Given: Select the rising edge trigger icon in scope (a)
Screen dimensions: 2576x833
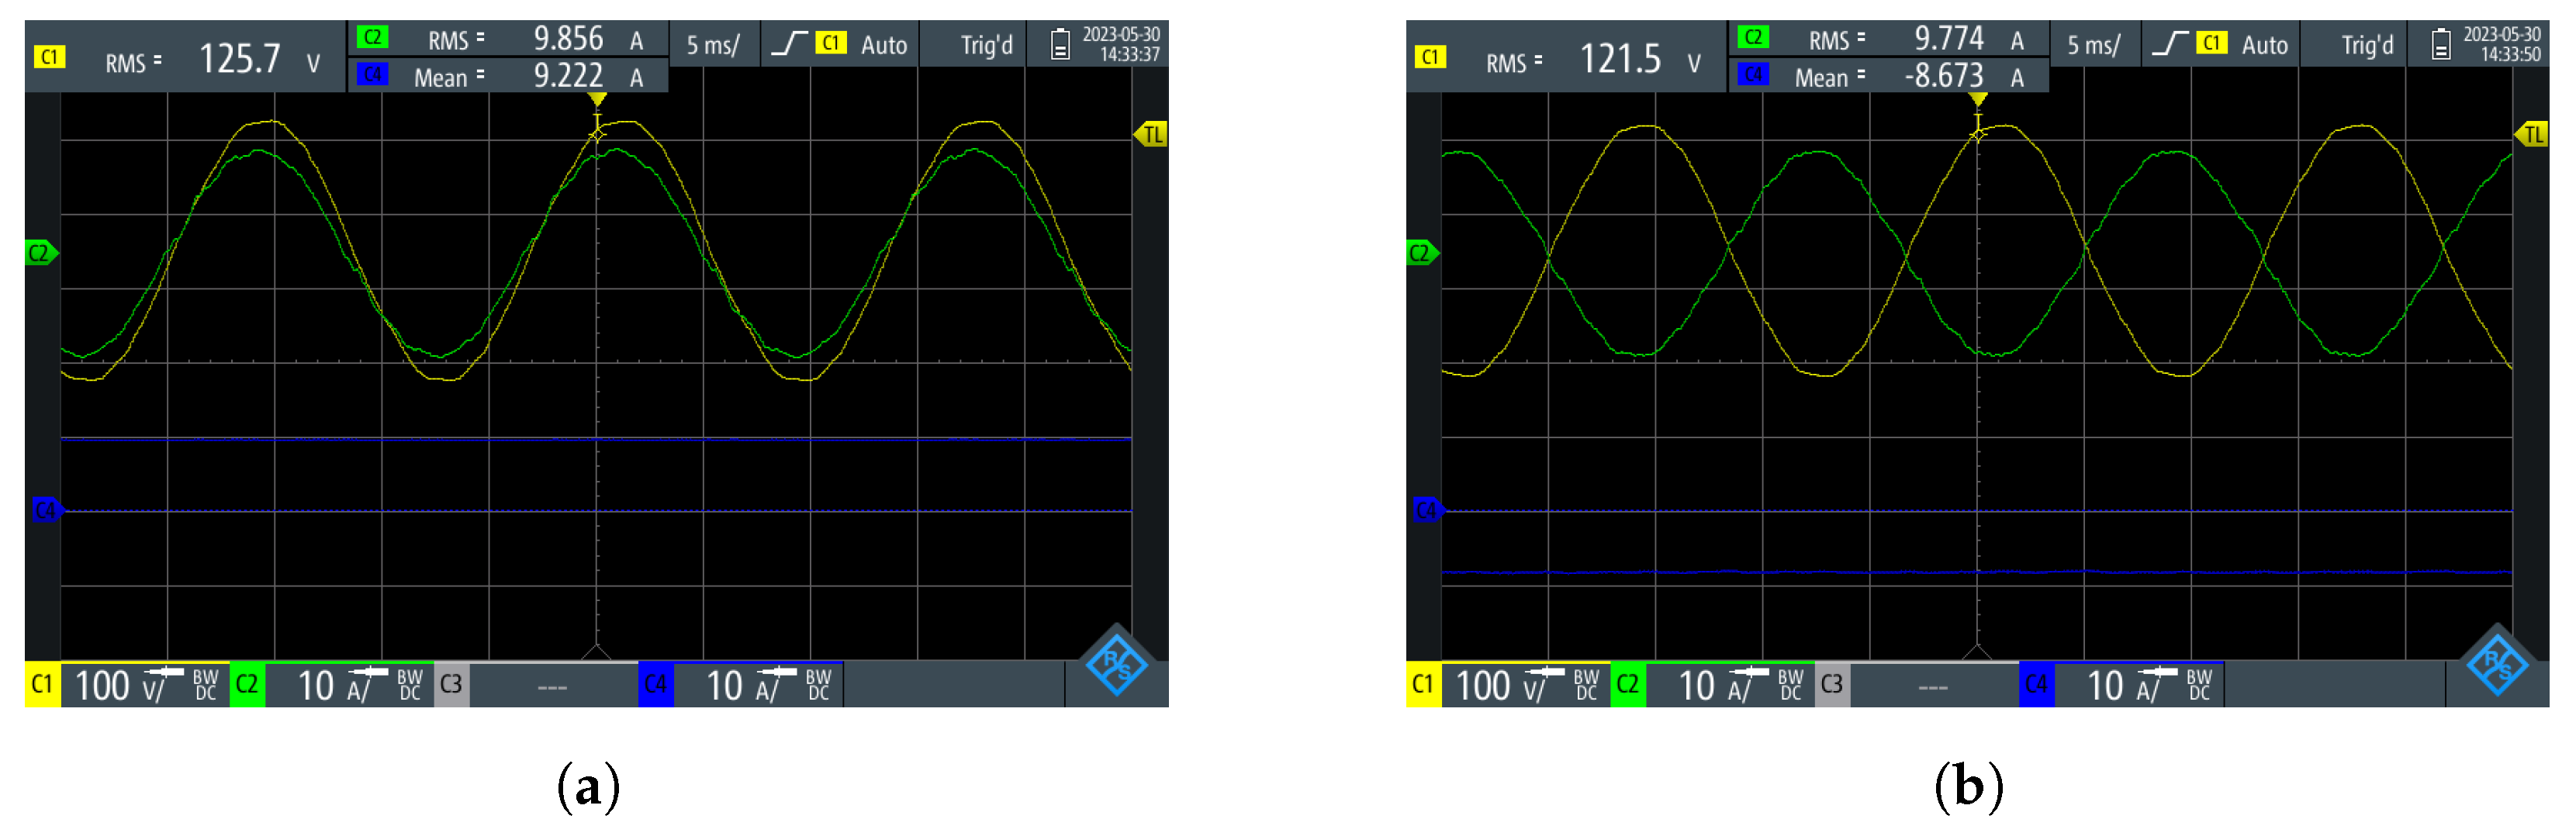Looking at the screenshot, I should coord(789,43).
